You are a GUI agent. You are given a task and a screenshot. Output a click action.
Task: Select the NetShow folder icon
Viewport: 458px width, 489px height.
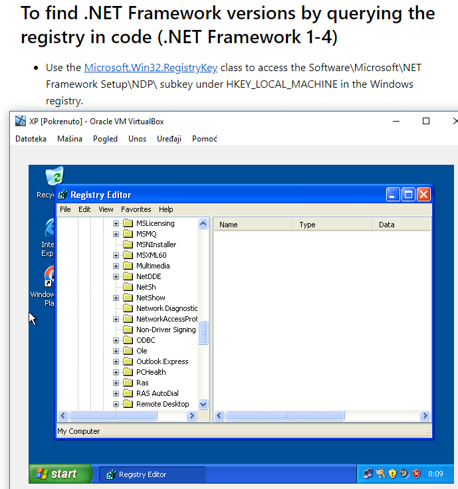[x=128, y=298]
